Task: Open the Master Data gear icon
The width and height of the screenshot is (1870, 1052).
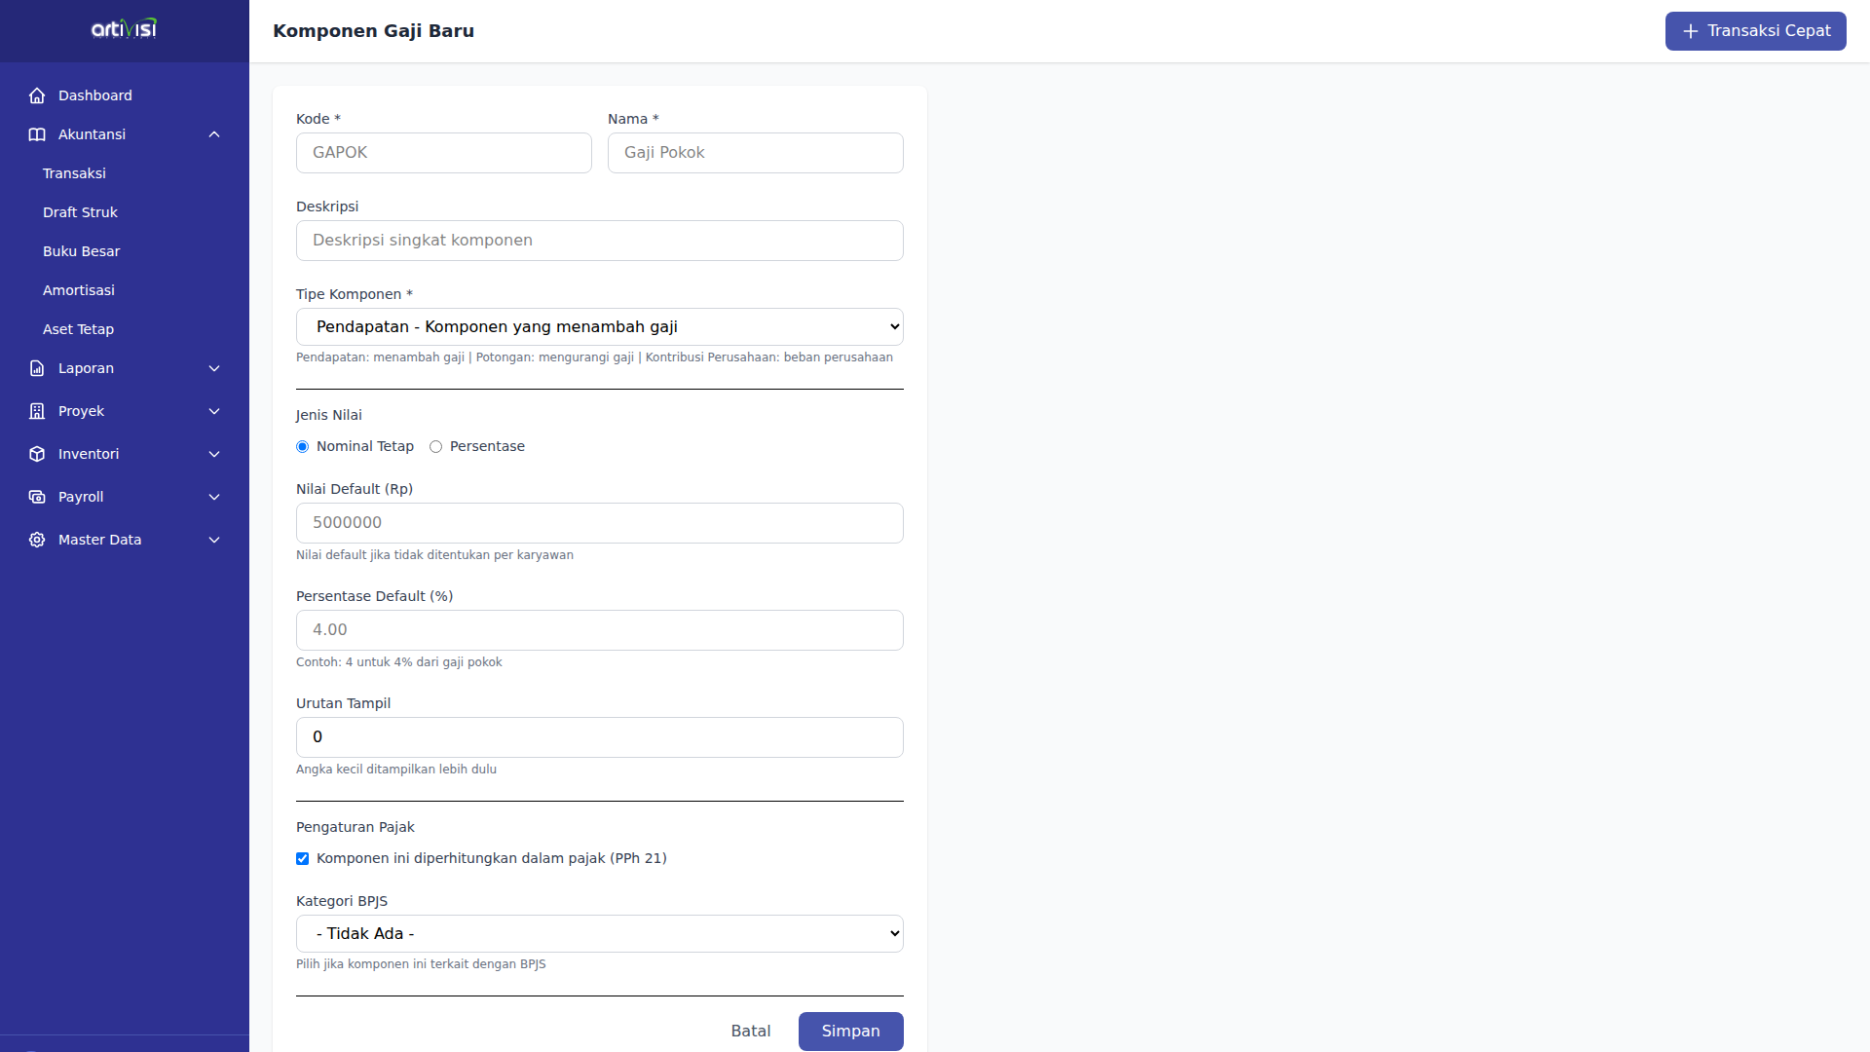Action: [36, 540]
